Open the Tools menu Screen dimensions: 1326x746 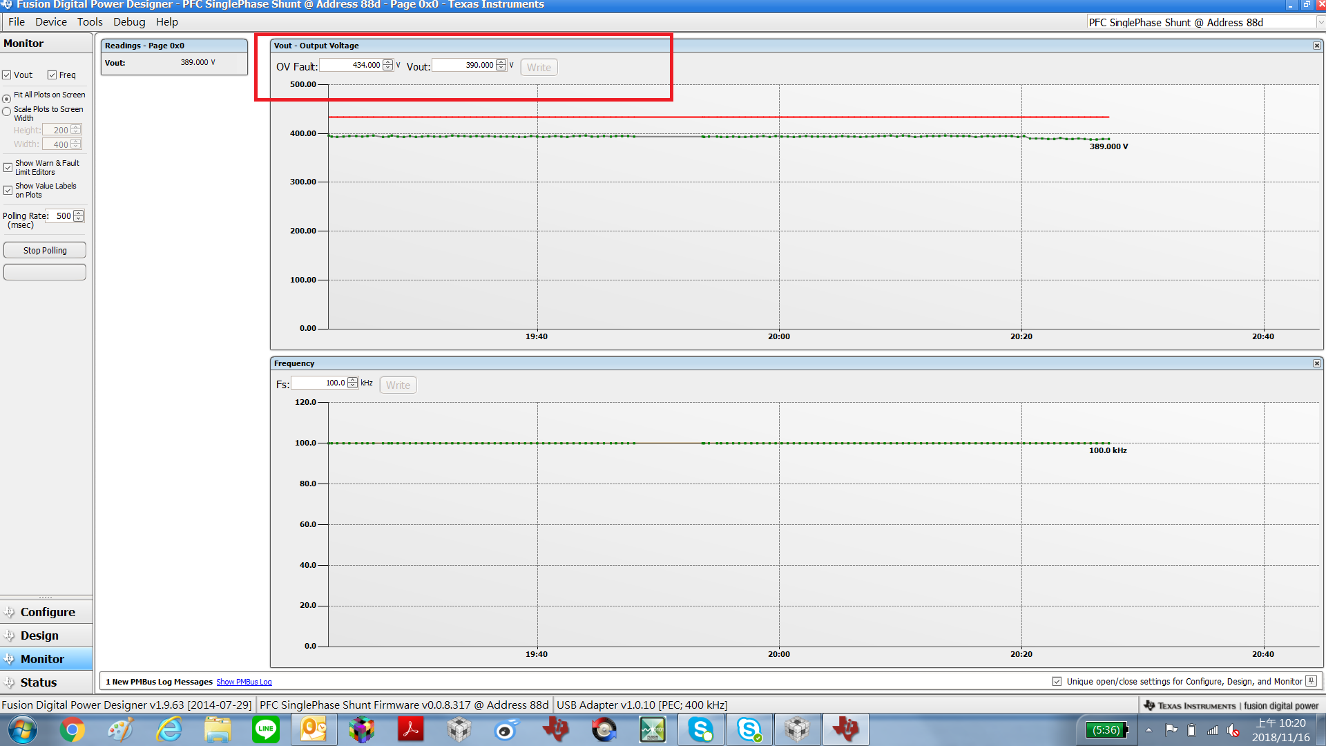pos(90,22)
